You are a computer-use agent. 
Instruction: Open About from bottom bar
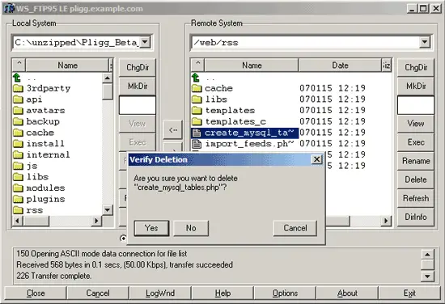click(x=347, y=293)
